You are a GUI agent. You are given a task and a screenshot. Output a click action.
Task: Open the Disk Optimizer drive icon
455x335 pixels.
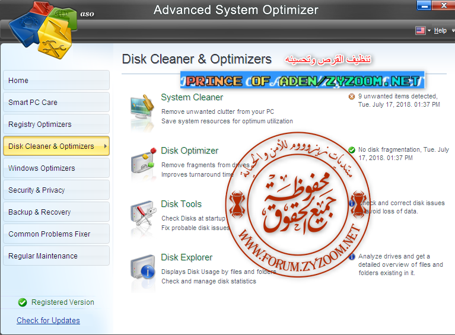coord(143,161)
